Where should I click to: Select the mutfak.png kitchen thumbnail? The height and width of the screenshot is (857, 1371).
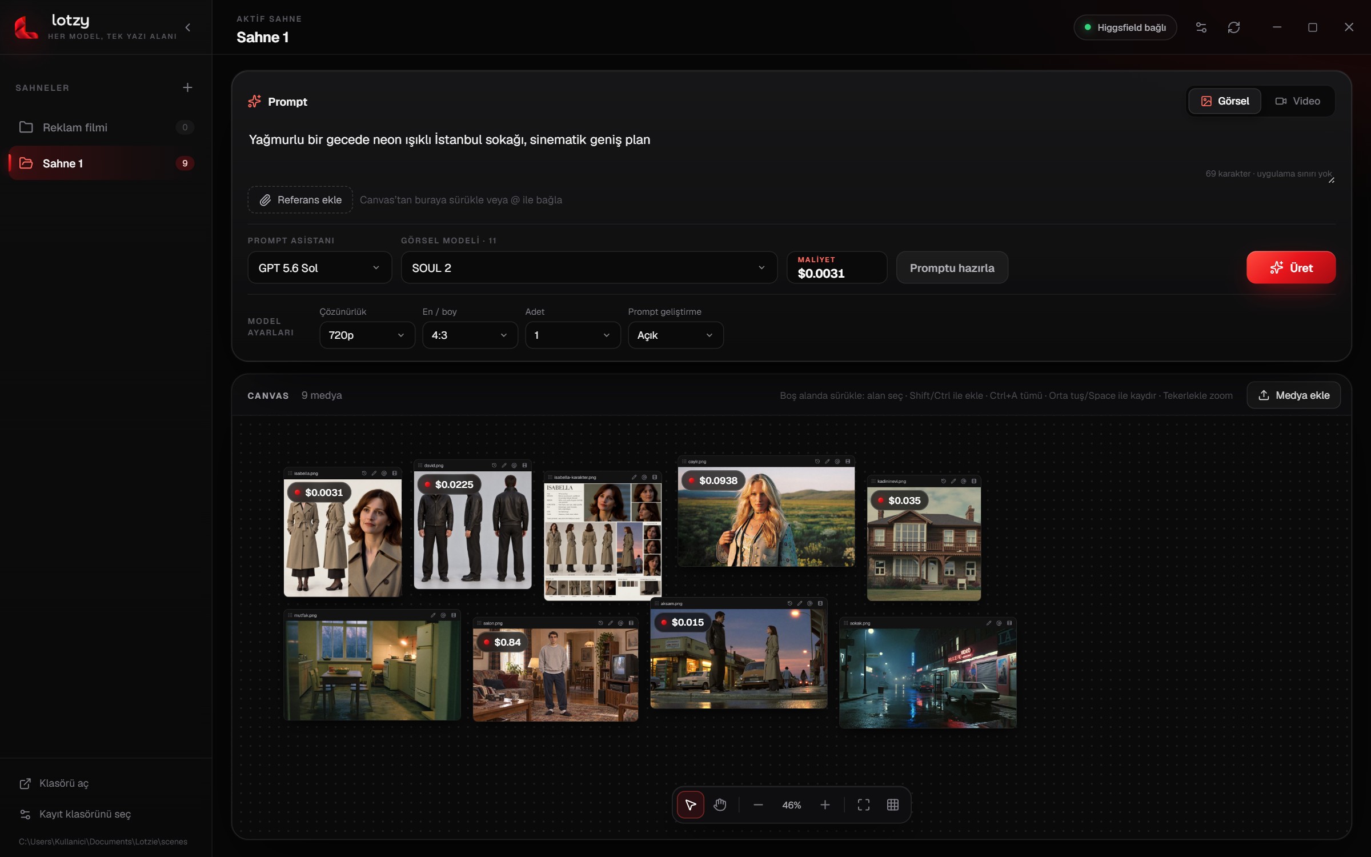point(372,671)
